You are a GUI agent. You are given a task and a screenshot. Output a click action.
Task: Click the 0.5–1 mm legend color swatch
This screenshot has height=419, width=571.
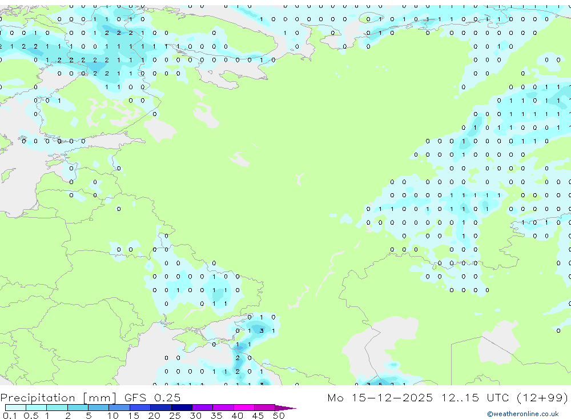[x=37, y=408]
